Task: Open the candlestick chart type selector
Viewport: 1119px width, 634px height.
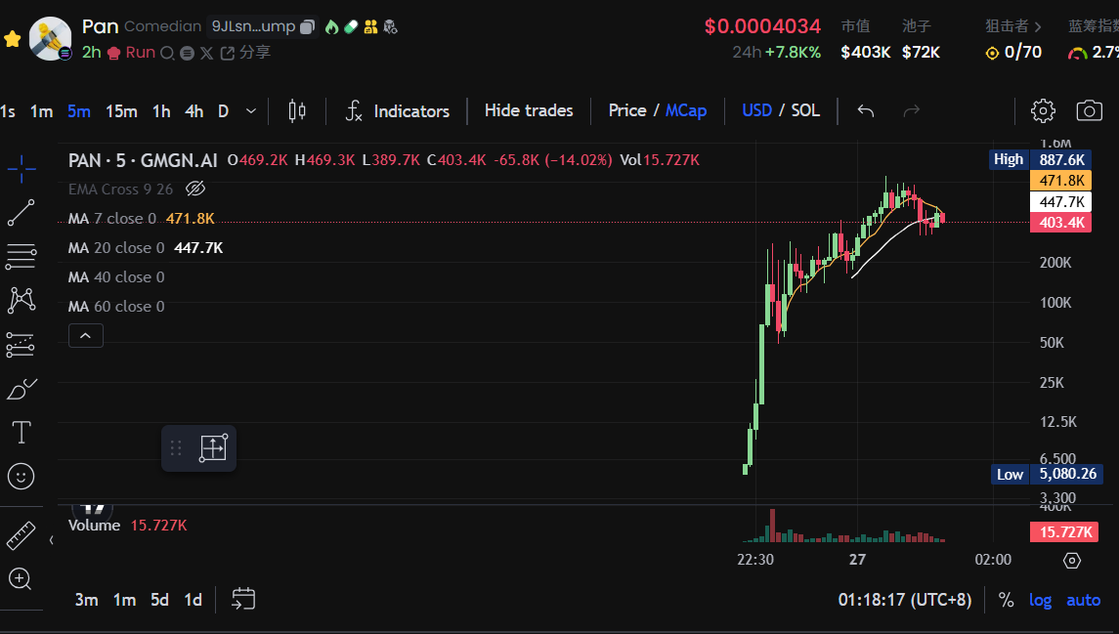Action: tap(297, 110)
